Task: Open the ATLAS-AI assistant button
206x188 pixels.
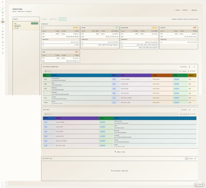Action: click(x=199, y=185)
